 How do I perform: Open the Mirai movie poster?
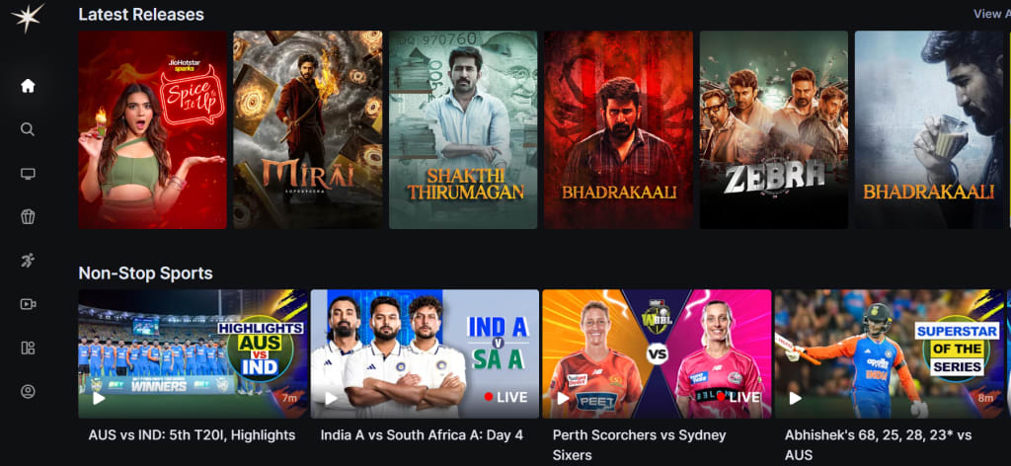coord(308,129)
